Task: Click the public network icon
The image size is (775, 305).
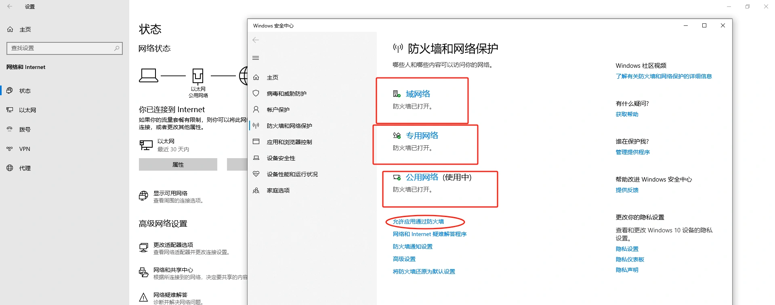Action: tap(397, 177)
